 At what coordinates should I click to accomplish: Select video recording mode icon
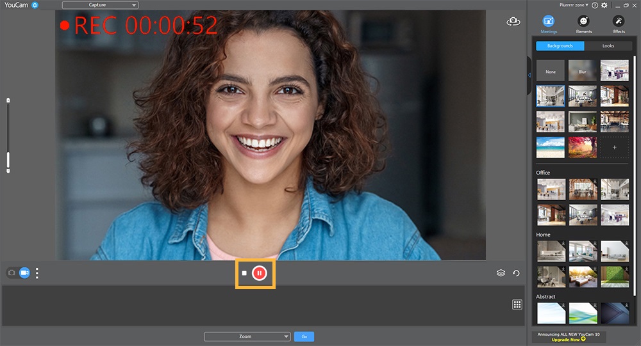tap(24, 272)
